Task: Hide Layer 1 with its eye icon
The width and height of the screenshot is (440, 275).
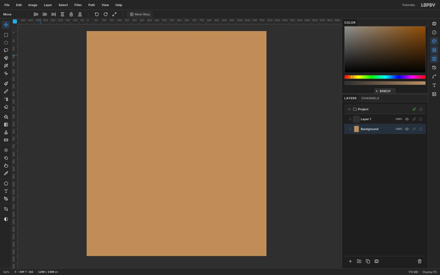Action: [407, 119]
